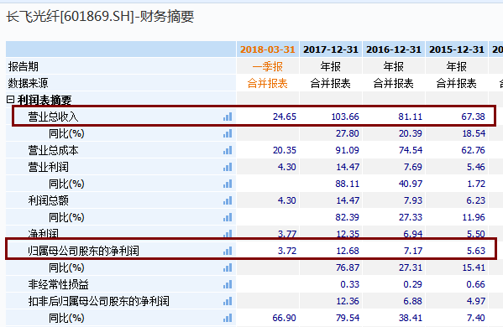Click 年报 under 2017-12-31
This screenshot has width=503, height=327.
[330, 66]
